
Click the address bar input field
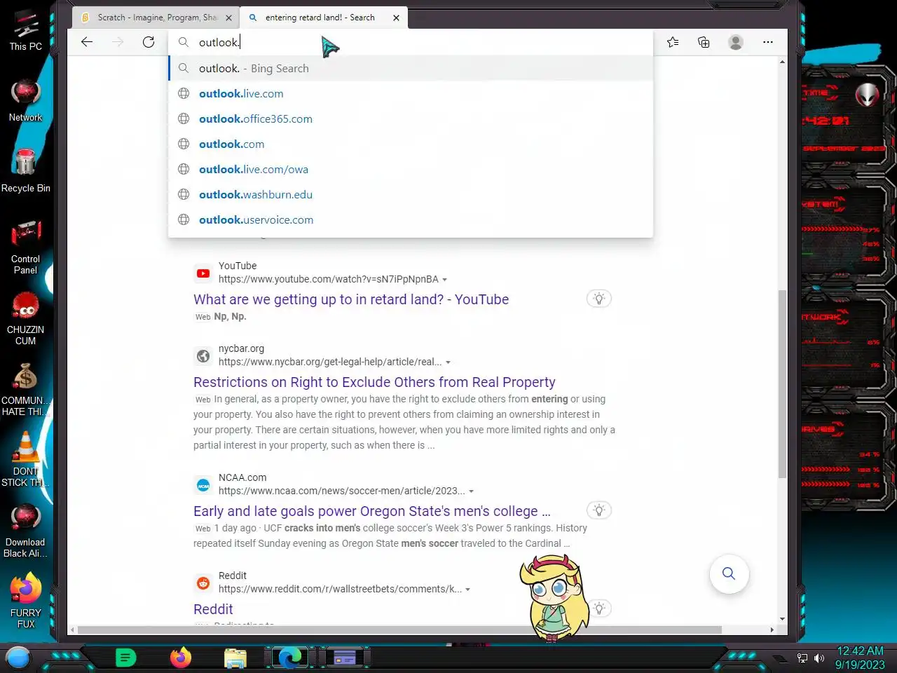[x=411, y=42]
